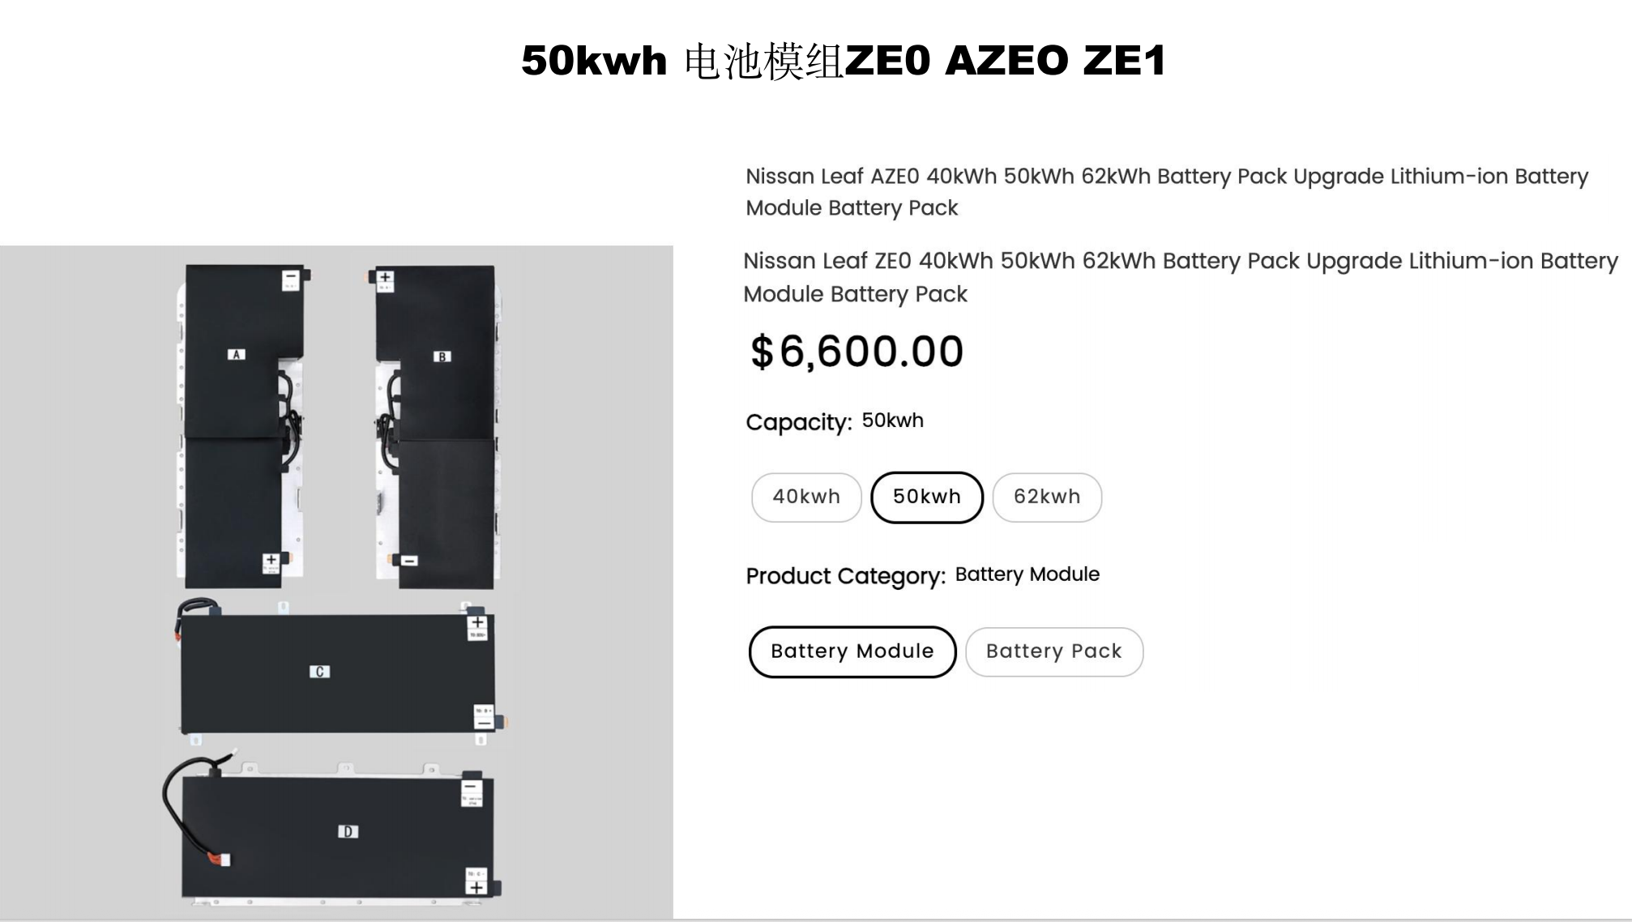Select the 62kwh capacity option
Image resolution: width=1632 pixels, height=922 pixels.
[x=1047, y=497]
